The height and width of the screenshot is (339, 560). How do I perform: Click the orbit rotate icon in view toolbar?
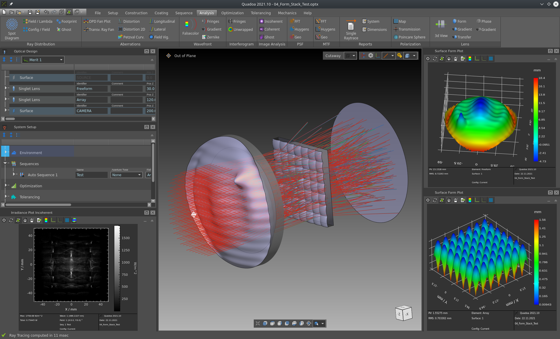point(309,323)
